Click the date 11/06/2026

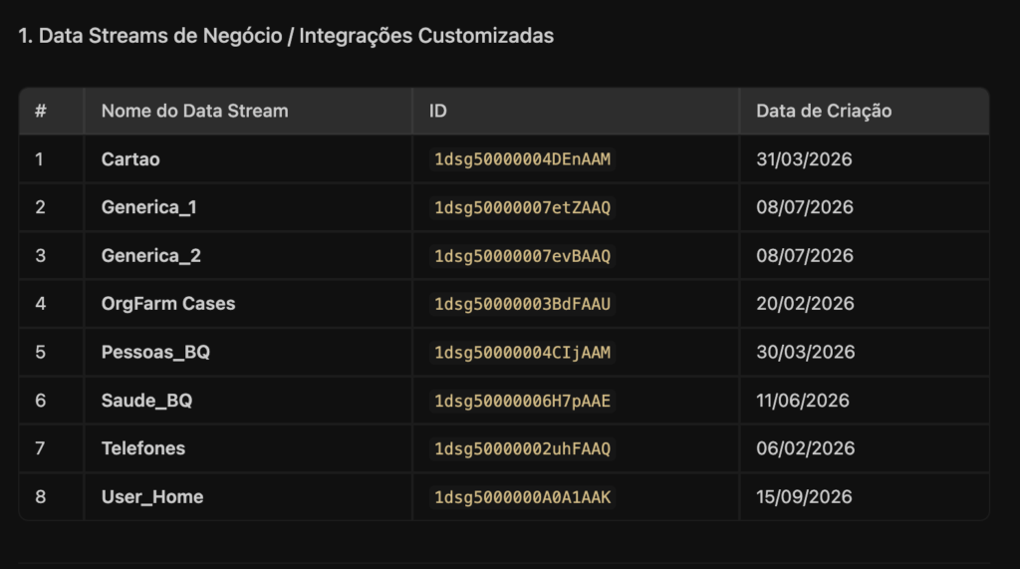(x=803, y=401)
